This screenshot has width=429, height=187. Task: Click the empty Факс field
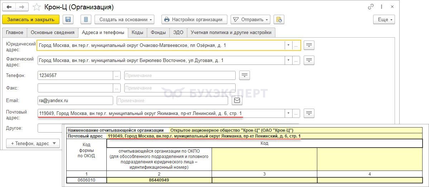tap(76, 88)
